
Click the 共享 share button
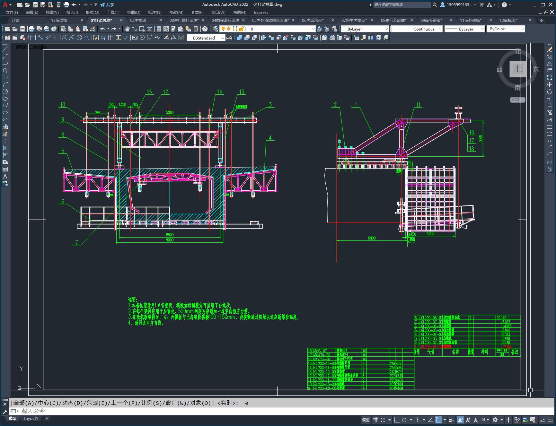[x=107, y=5]
